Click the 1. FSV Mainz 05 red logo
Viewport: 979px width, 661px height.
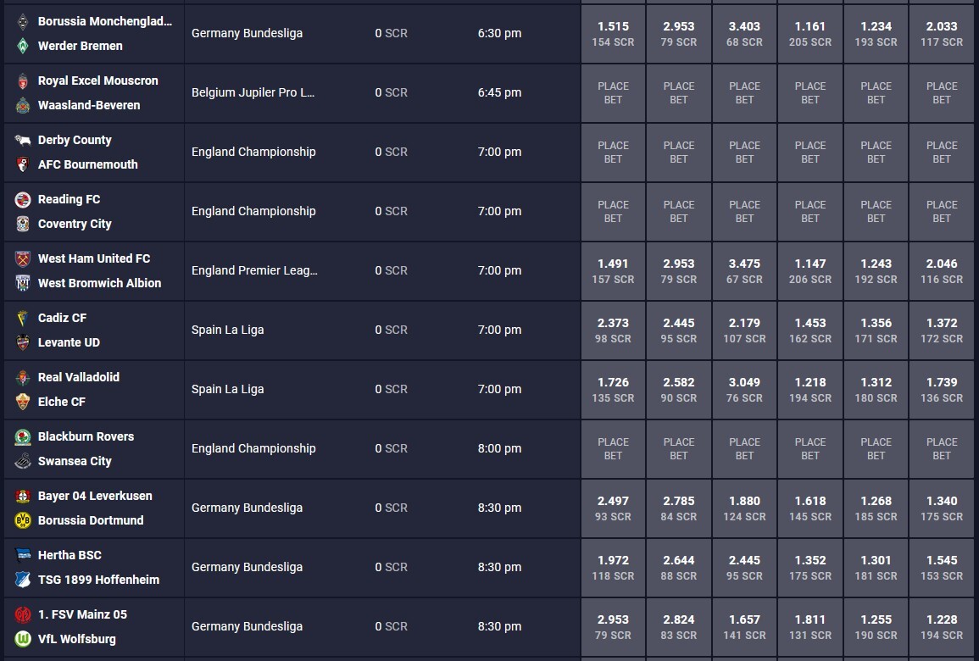pos(23,614)
